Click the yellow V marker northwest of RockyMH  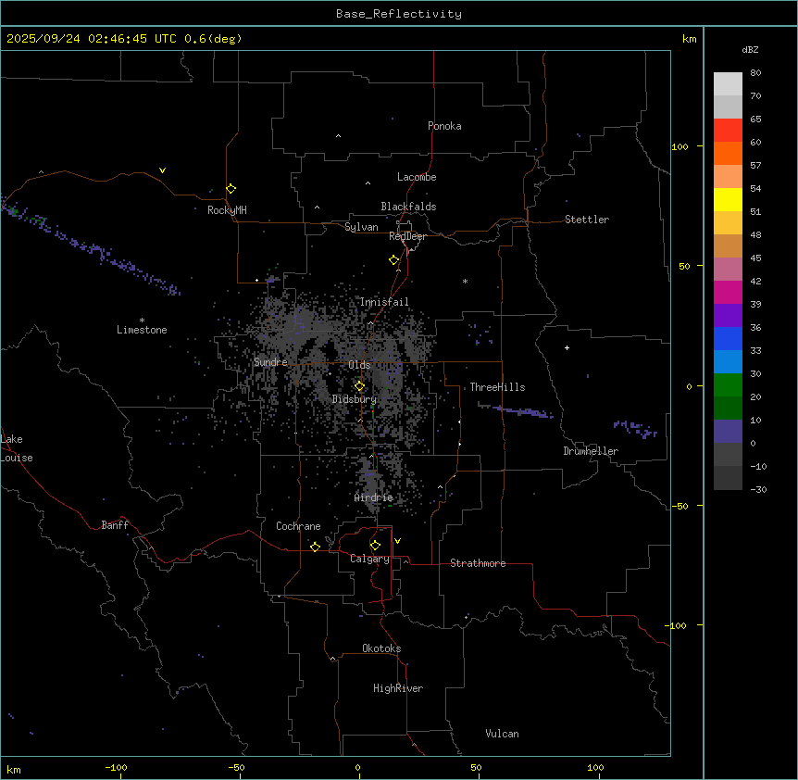coord(162,170)
